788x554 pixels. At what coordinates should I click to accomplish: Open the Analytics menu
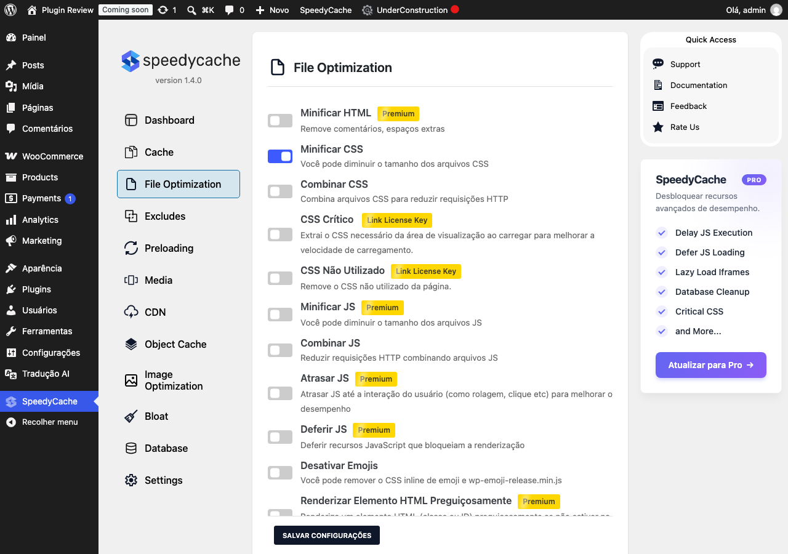point(49,220)
